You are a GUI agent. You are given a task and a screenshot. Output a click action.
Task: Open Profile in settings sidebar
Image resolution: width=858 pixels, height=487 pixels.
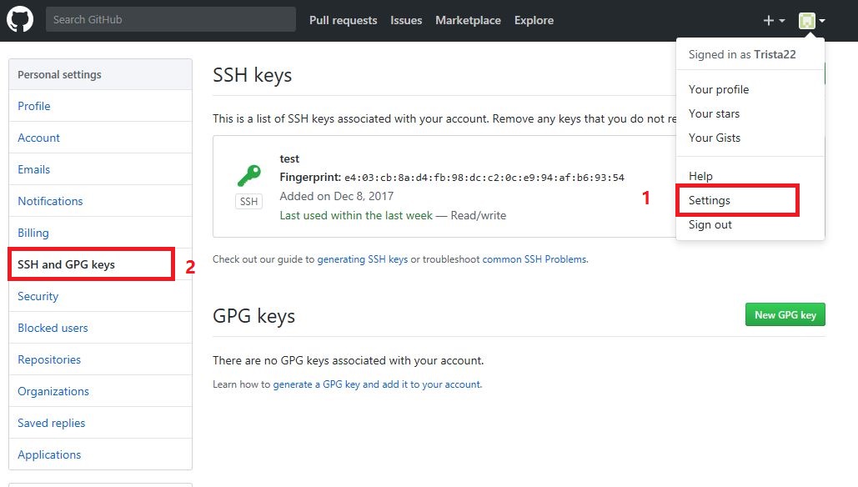(x=100, y=106)
